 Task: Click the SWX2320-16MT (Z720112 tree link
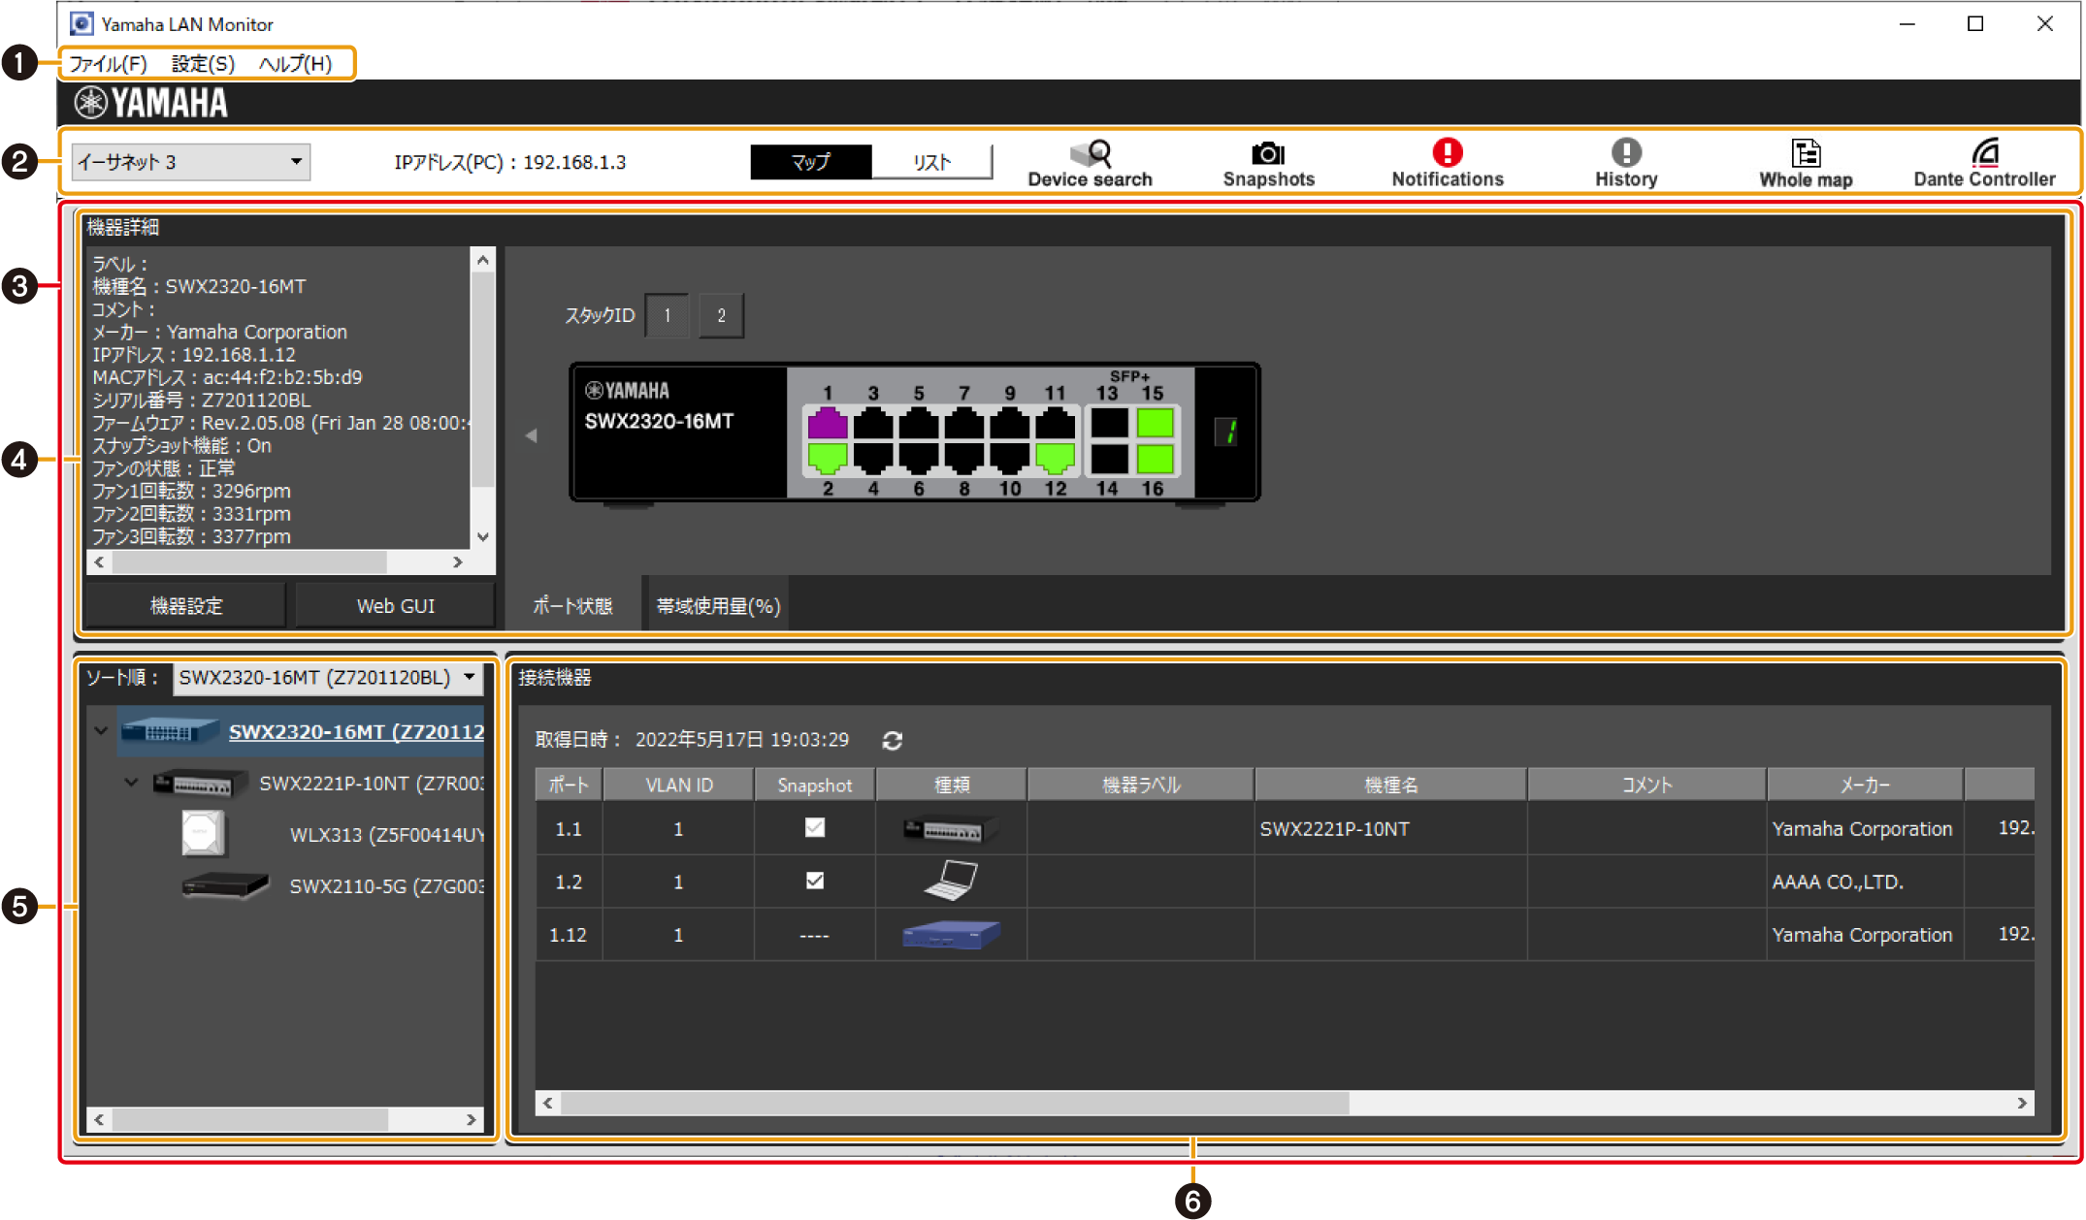(x=356, y=732)
